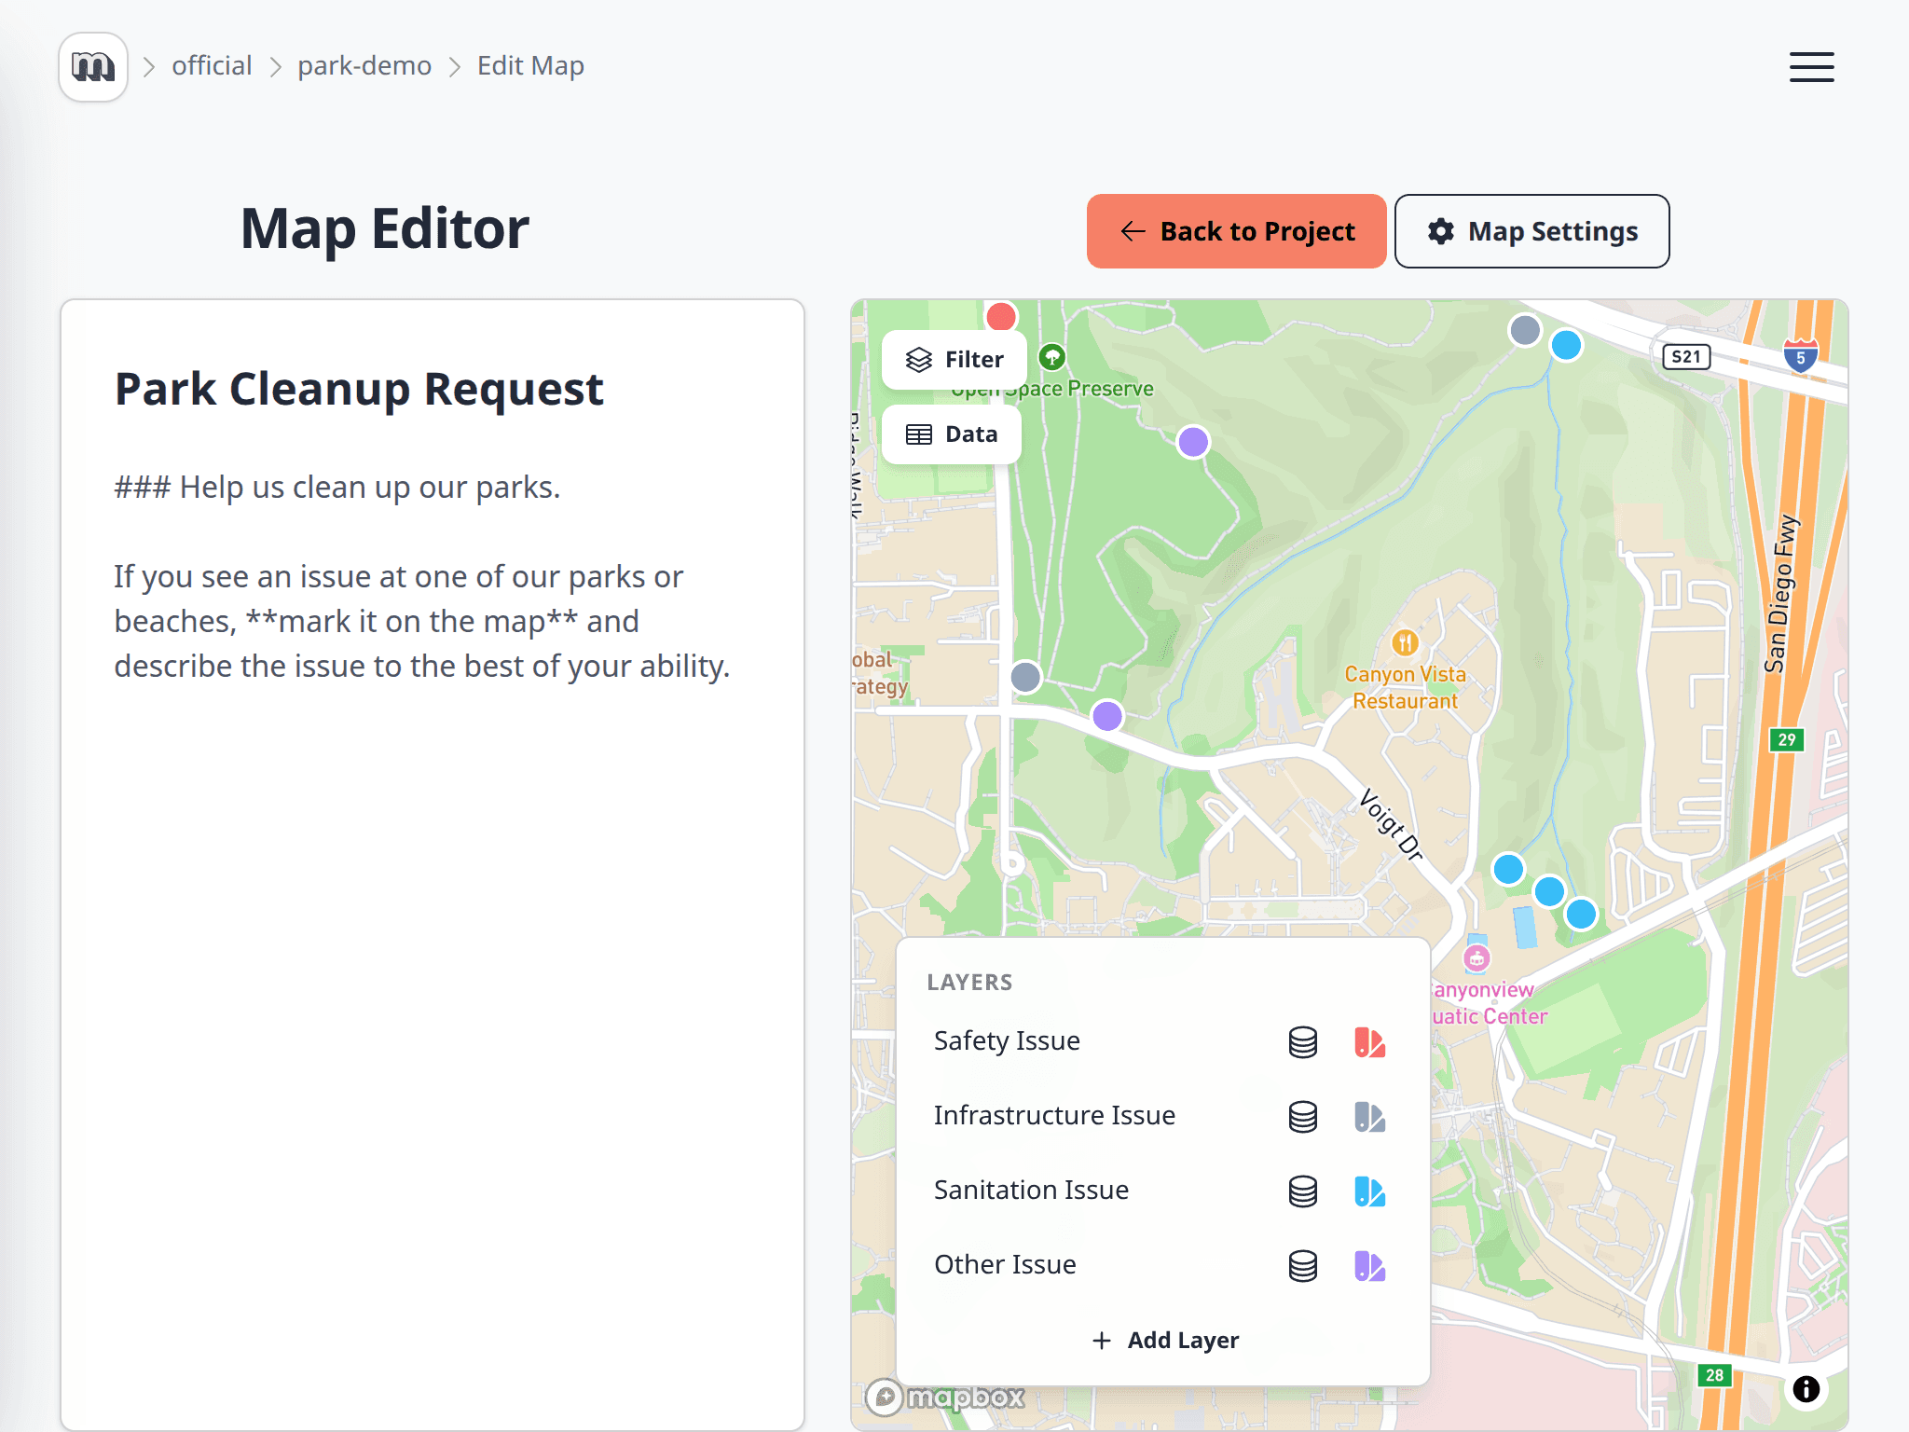1909x1432 pixels.
Task: Open Map Settings
Action: coord(1531,231)
